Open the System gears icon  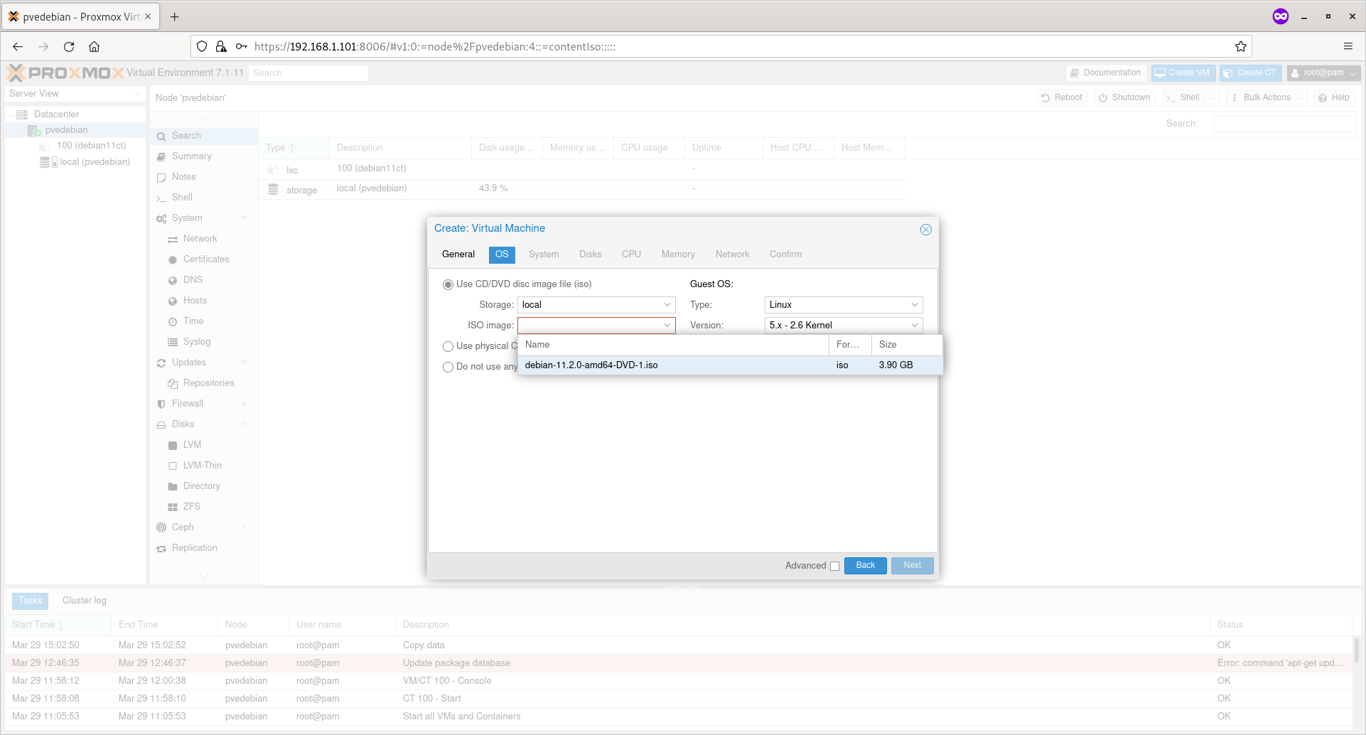[161, 219]
